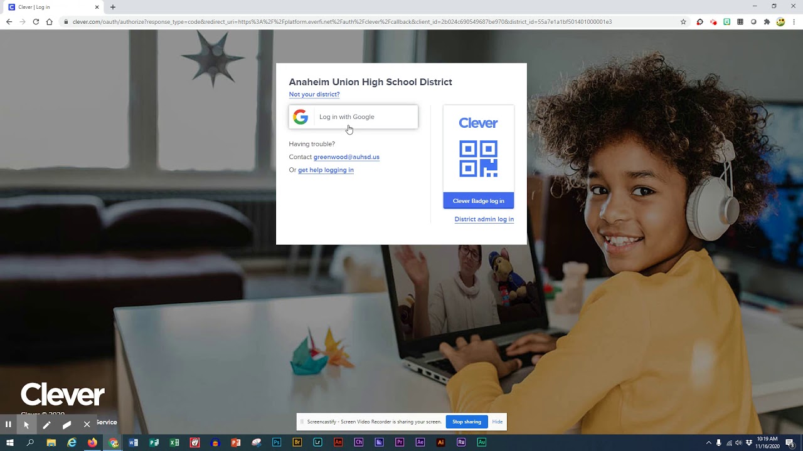
Task: Click the microphone tray icon
Action: point(719,443)
